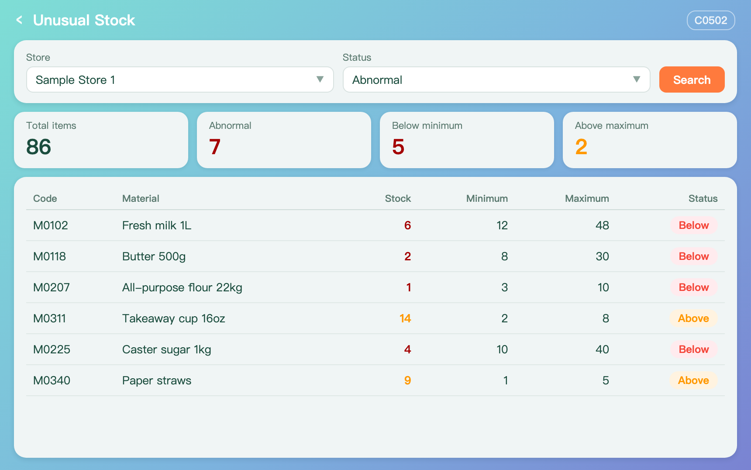
Task: Click the Fresh milk 1L material name
Action: point(157,225)
